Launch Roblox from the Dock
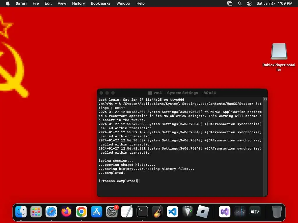Image resolution: width=298 pixels, height=223 pixels. [x=203, y=212]
